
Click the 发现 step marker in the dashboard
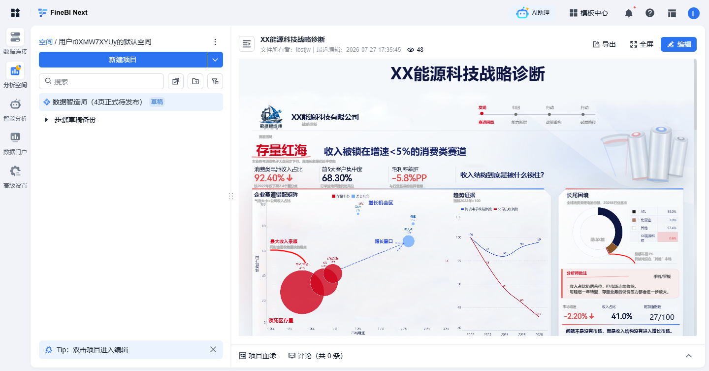tap(482, 114)
